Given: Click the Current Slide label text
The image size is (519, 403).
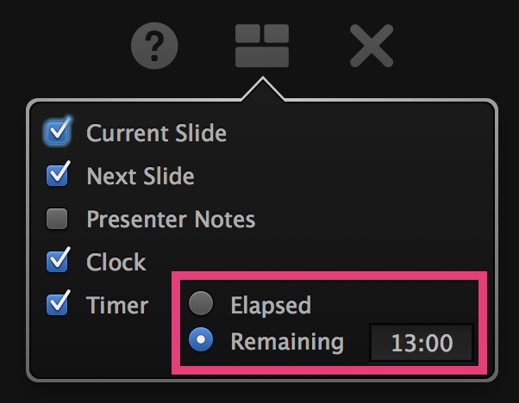Looking at the screenshot, I should coord(156,133).
